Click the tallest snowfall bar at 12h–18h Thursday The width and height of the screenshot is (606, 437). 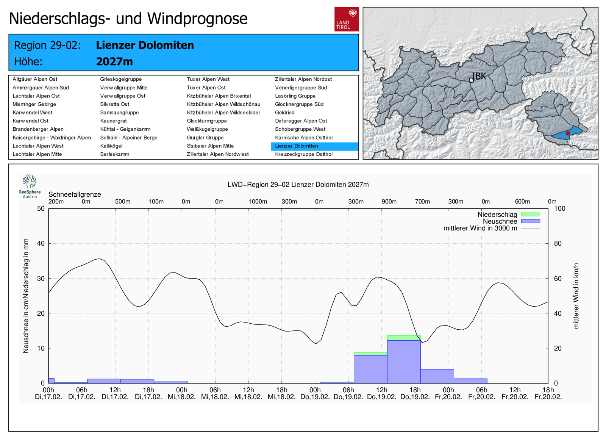(x=404, y=361)
